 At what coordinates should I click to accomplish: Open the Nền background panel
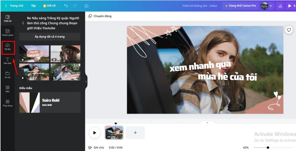point(8,89)
